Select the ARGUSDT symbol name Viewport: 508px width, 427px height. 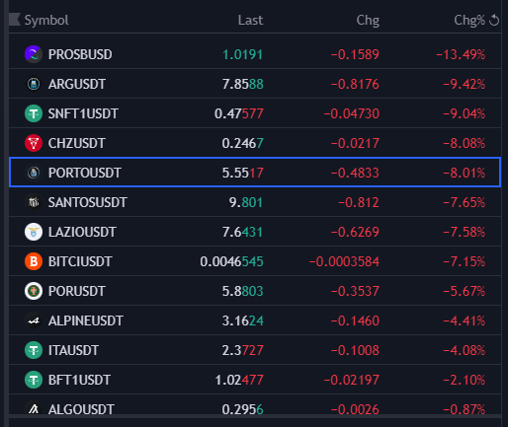point(77,84)
